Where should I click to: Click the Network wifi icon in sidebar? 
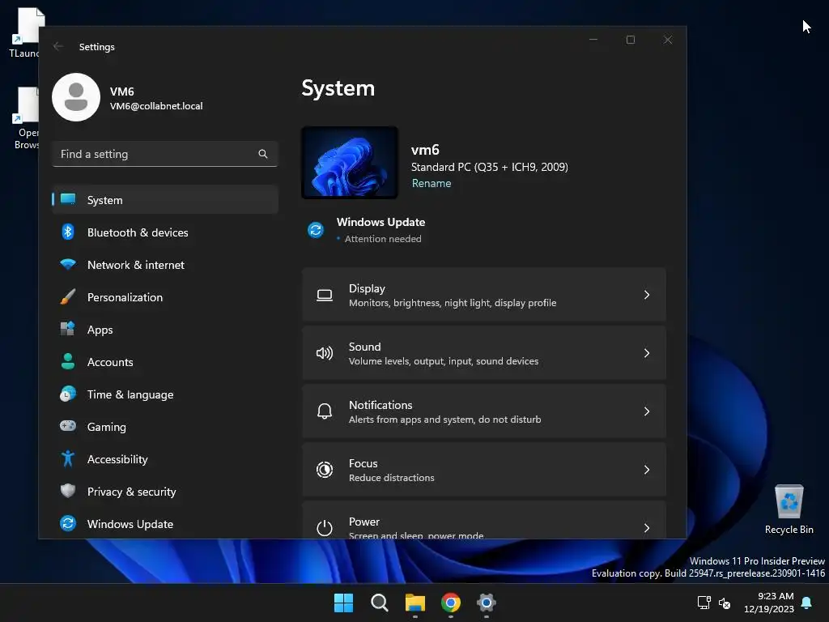tap(68, 264)
